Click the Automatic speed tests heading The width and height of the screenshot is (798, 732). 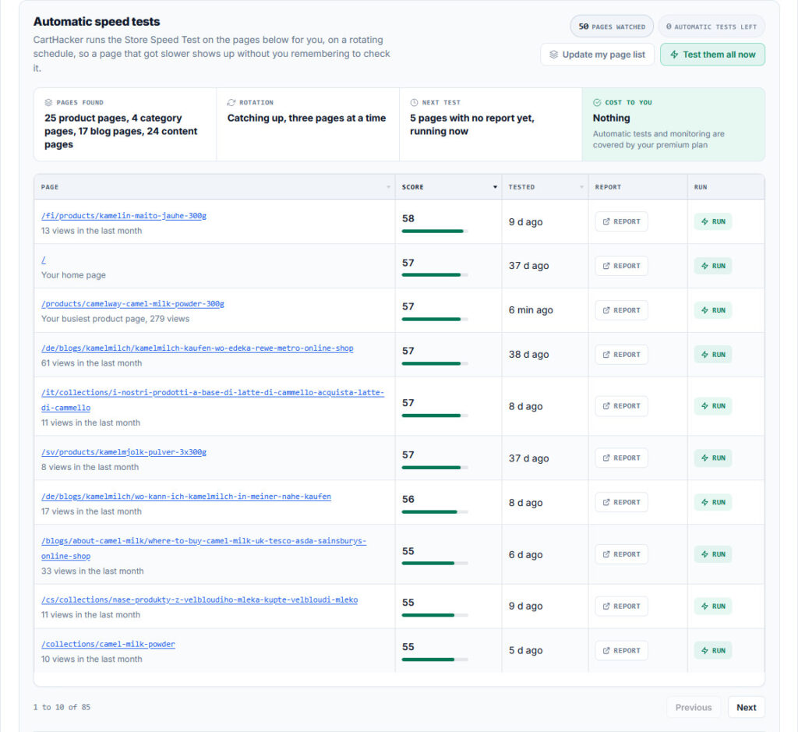97,21
